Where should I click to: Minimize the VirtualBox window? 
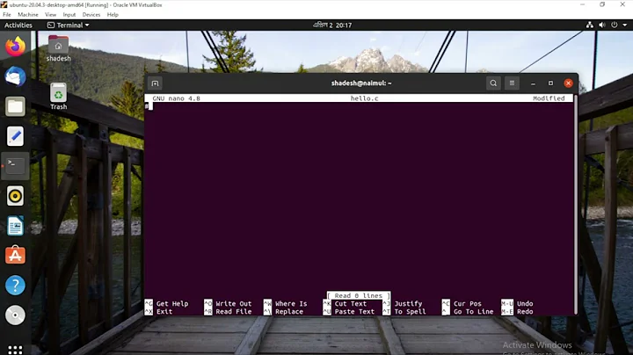582,4
